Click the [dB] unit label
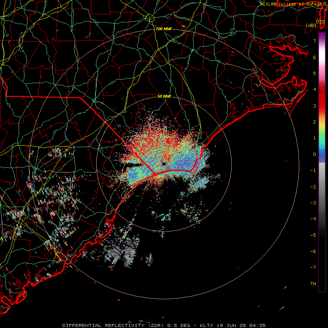The image size is (328, 328). [x=311, y=25]
